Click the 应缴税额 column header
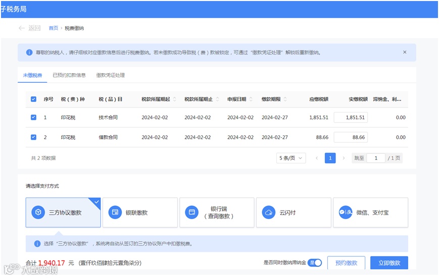The height and width of the screenshot is (278, 439). [319, 99]
